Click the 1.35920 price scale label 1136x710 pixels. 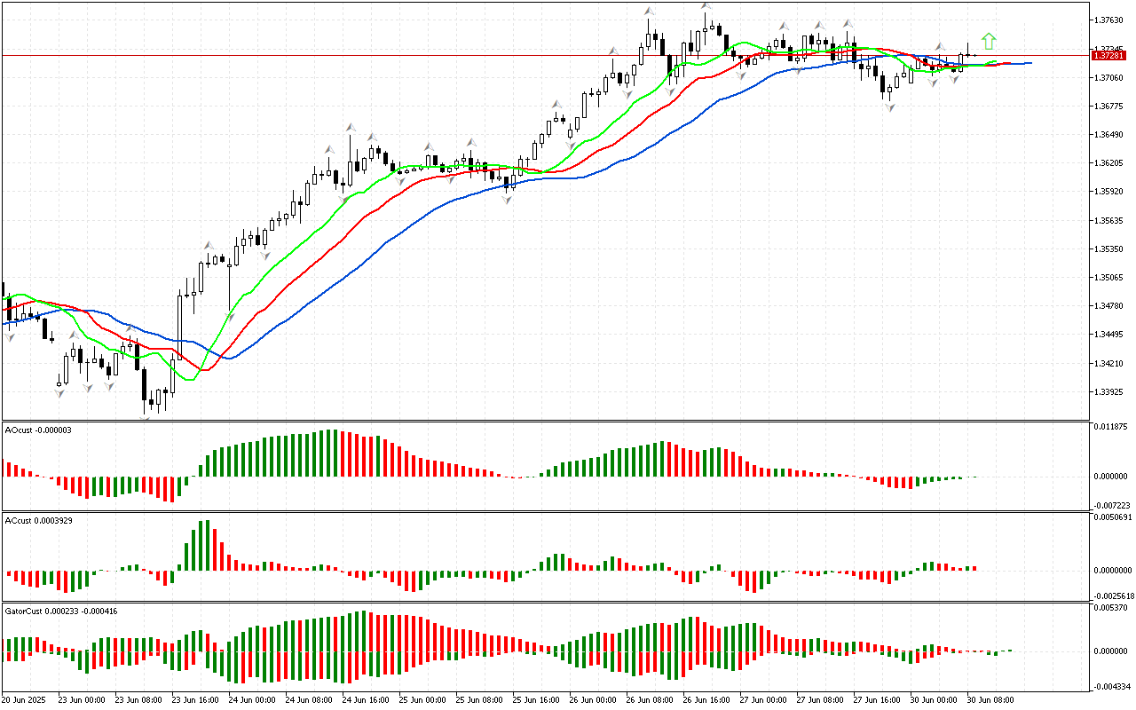tap(1108, 192)
